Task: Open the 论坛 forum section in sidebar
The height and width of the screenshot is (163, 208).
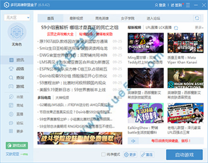Action: (17, 123)
